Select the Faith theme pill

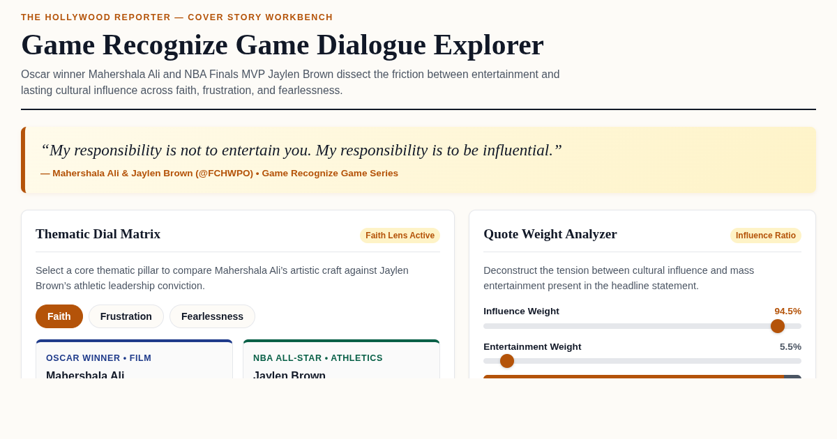(59, 316)
